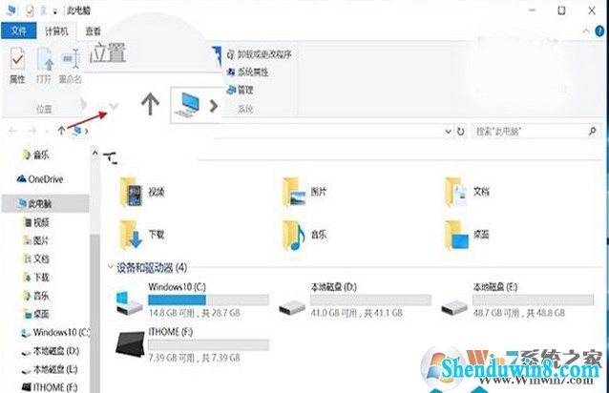The height and width of the screenshot is (393, 609).
Task: Refresh the address bar location
Action: coord(461,132)
